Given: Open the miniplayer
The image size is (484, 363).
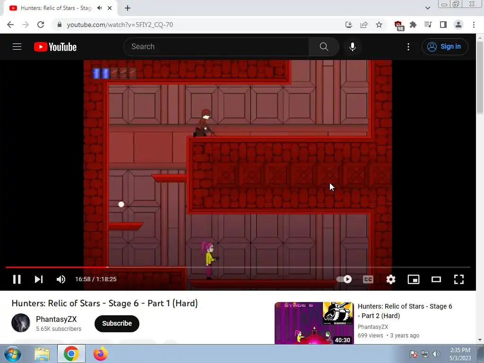Looking at the screenshot, I should pyautogui.click(x=414, y=279).
